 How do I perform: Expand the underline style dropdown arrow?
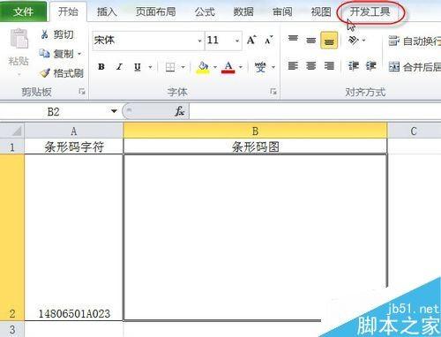click(150, 67)
